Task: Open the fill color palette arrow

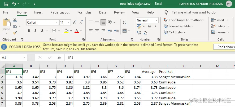Action: click(71, 31)
